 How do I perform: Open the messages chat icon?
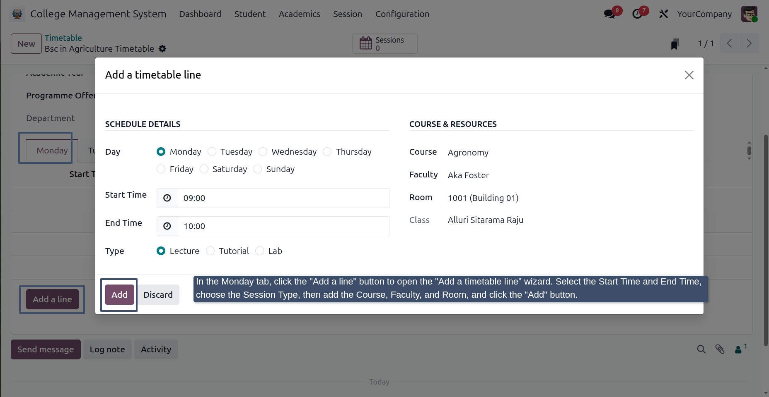(x=609, y=14)
